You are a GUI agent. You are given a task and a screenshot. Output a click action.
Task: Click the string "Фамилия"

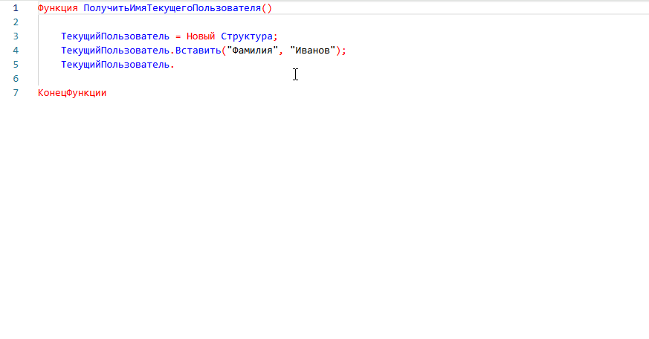tap(253, 51)
